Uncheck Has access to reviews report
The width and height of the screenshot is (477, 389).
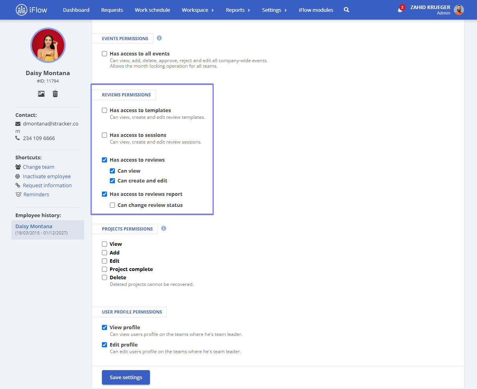[104, 194]
